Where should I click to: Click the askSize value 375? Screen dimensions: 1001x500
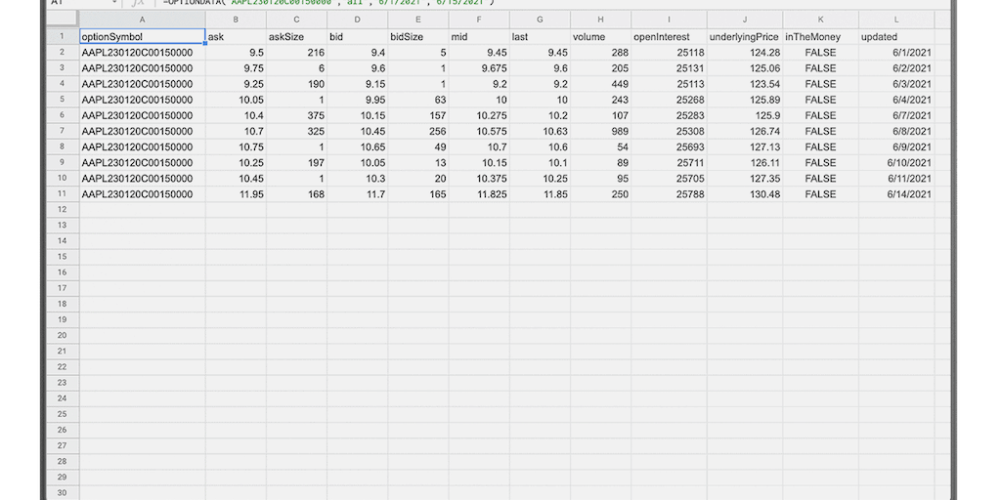[297, 115]
